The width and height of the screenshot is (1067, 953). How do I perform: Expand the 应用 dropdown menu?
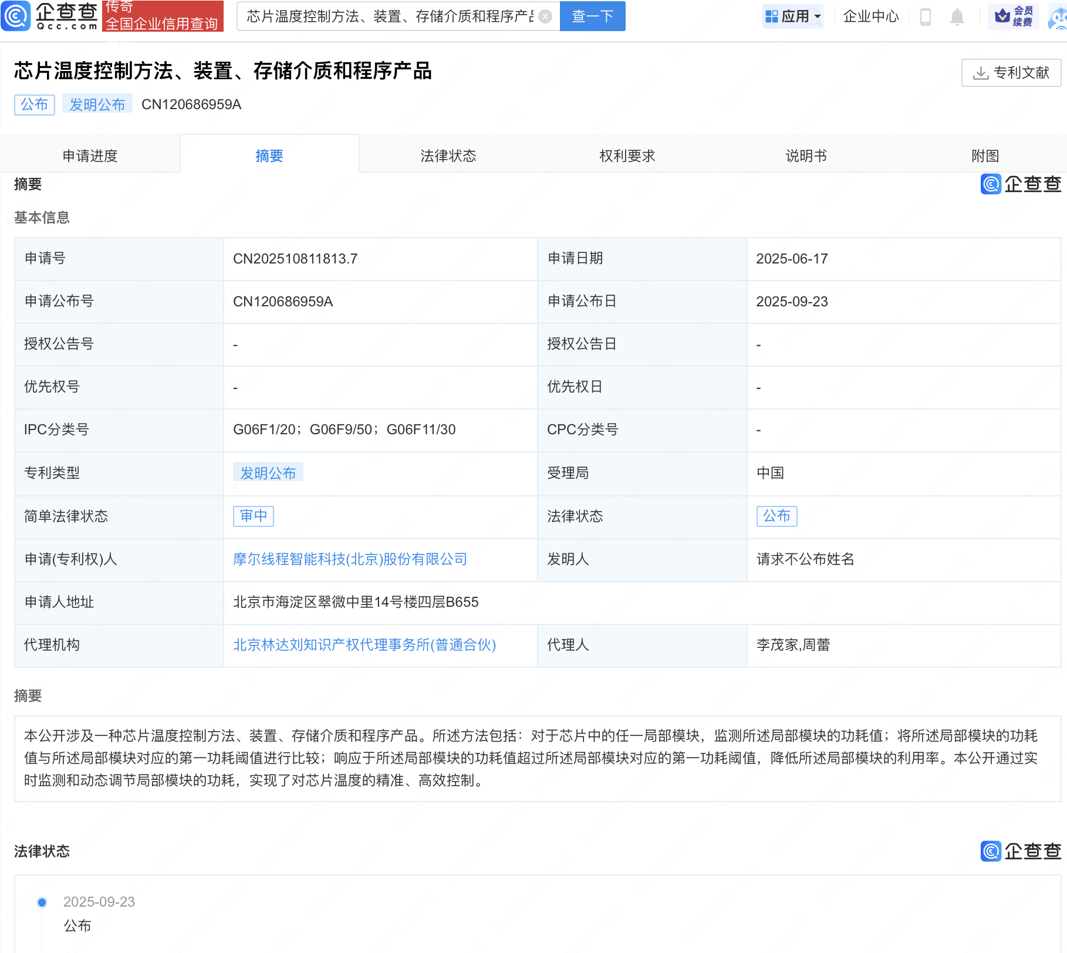(x=794, y=16)
